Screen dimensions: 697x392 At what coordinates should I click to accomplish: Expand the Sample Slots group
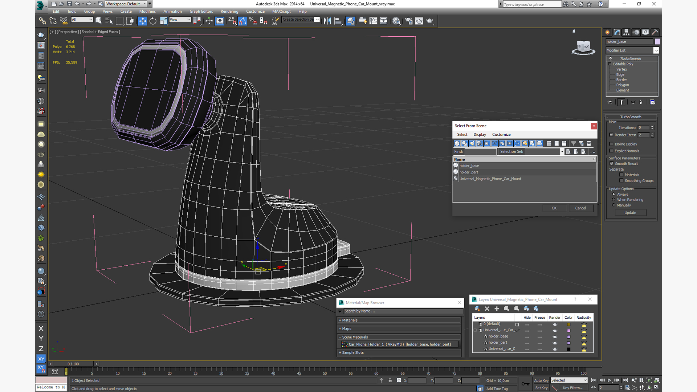pyautogui.click(x=399, y=352)
